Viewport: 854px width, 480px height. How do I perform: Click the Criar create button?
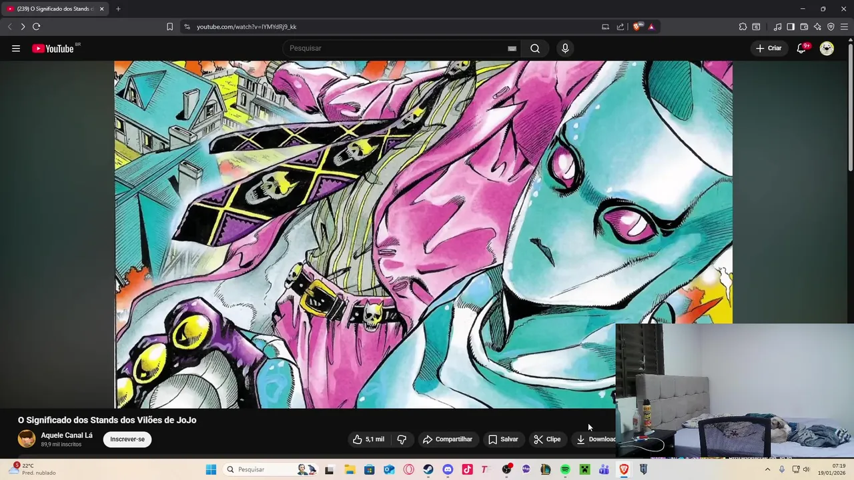pyautogui.click(x=769, y=48)
